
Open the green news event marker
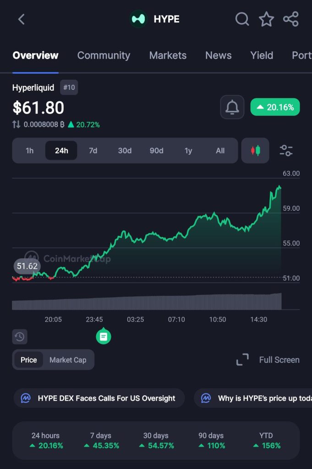coord(104,336)
